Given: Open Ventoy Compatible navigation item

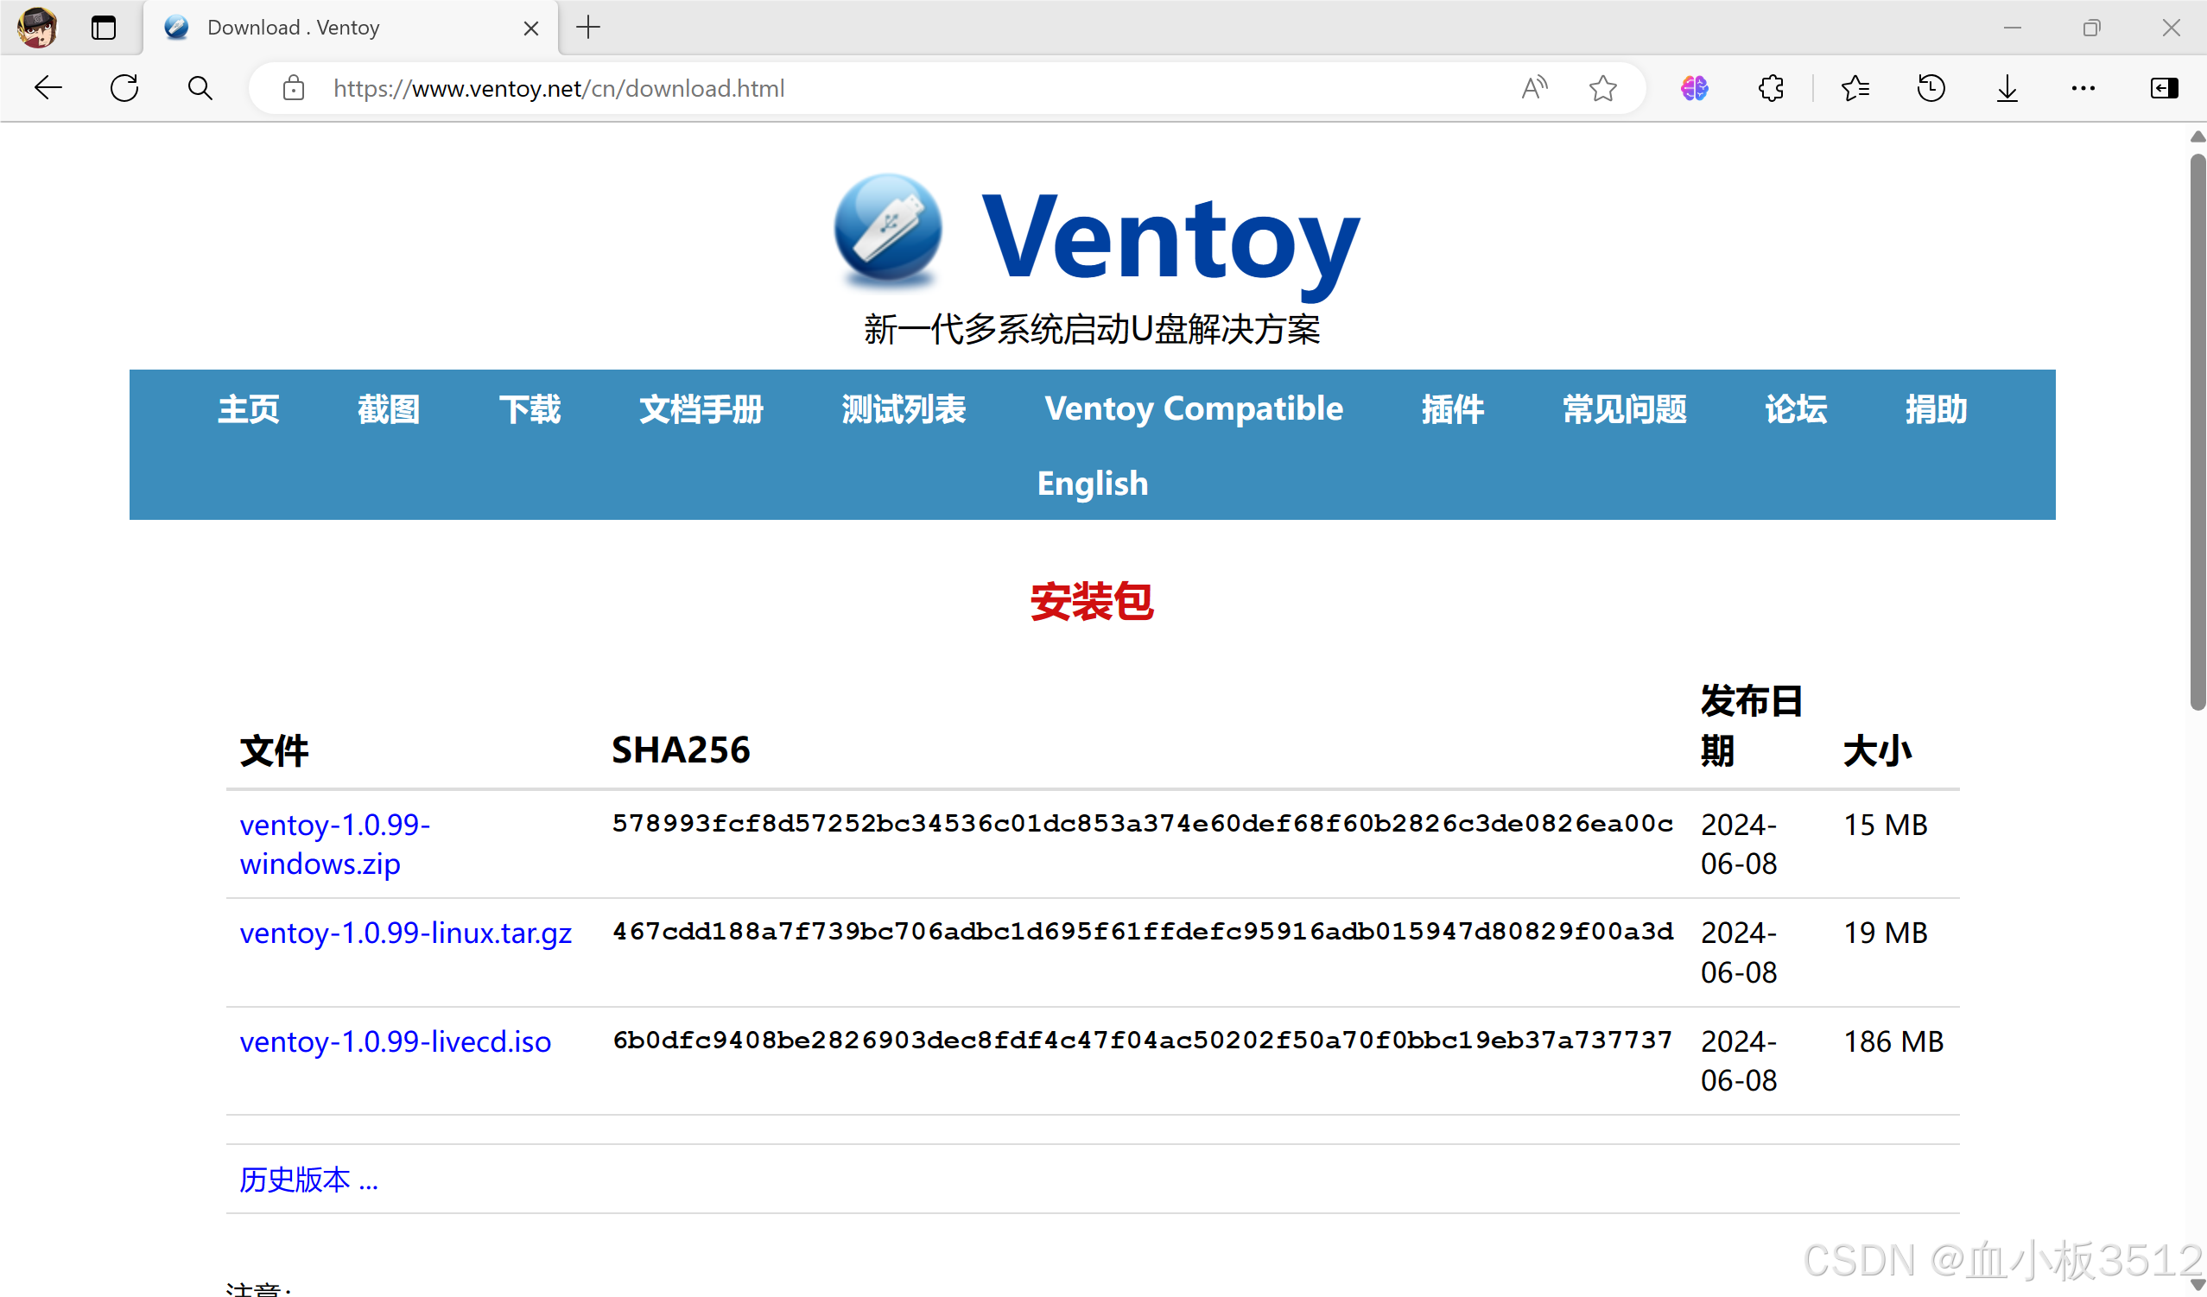Looking at the screenshot, I should [x=1194, y=408].
